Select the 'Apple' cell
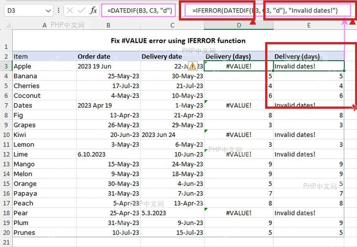This screenshot has width=357, height=247. (x=44, y=66)
